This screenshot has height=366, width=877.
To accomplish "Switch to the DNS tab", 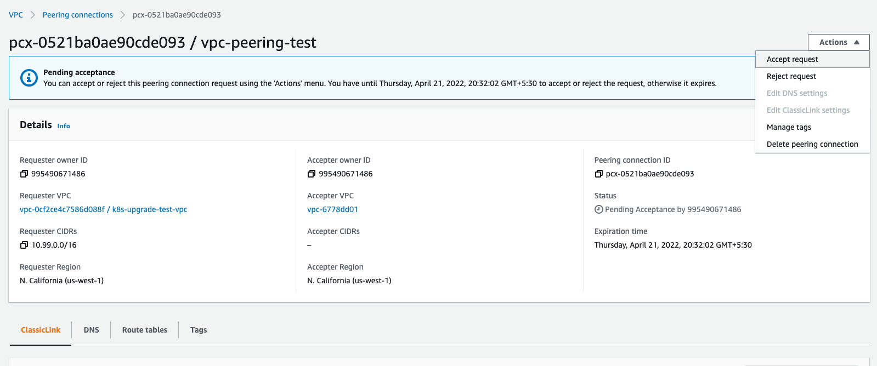I will [x=91, y=330].
